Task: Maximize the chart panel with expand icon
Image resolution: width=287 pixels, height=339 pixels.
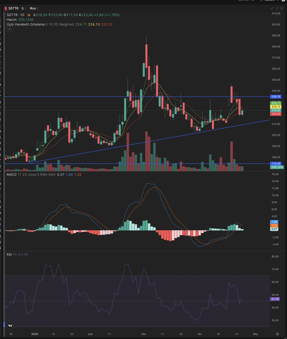Action: pyautogui.click(x=277, y=9)
